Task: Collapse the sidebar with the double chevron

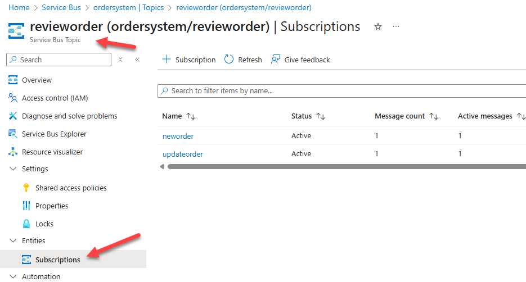Action: pyautogui.click(x=137, y=60)
